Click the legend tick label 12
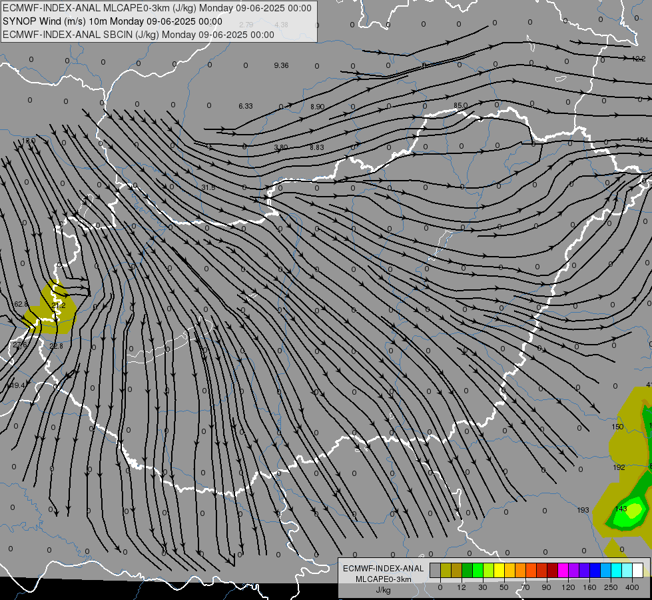The height and width of the screenshot is (600, 652). (462, 587)
